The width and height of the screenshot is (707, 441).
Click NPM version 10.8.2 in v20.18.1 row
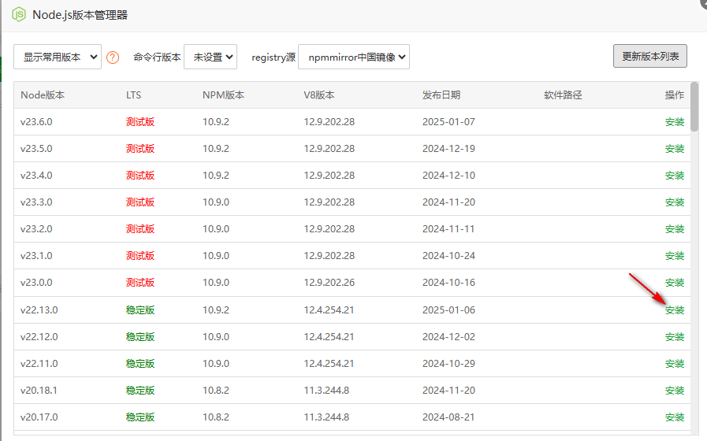[x=215, y=391]
